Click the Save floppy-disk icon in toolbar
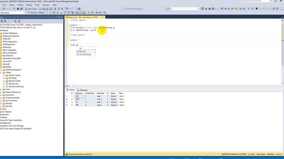This screenshot has width=284, height=159. [18, 9]
